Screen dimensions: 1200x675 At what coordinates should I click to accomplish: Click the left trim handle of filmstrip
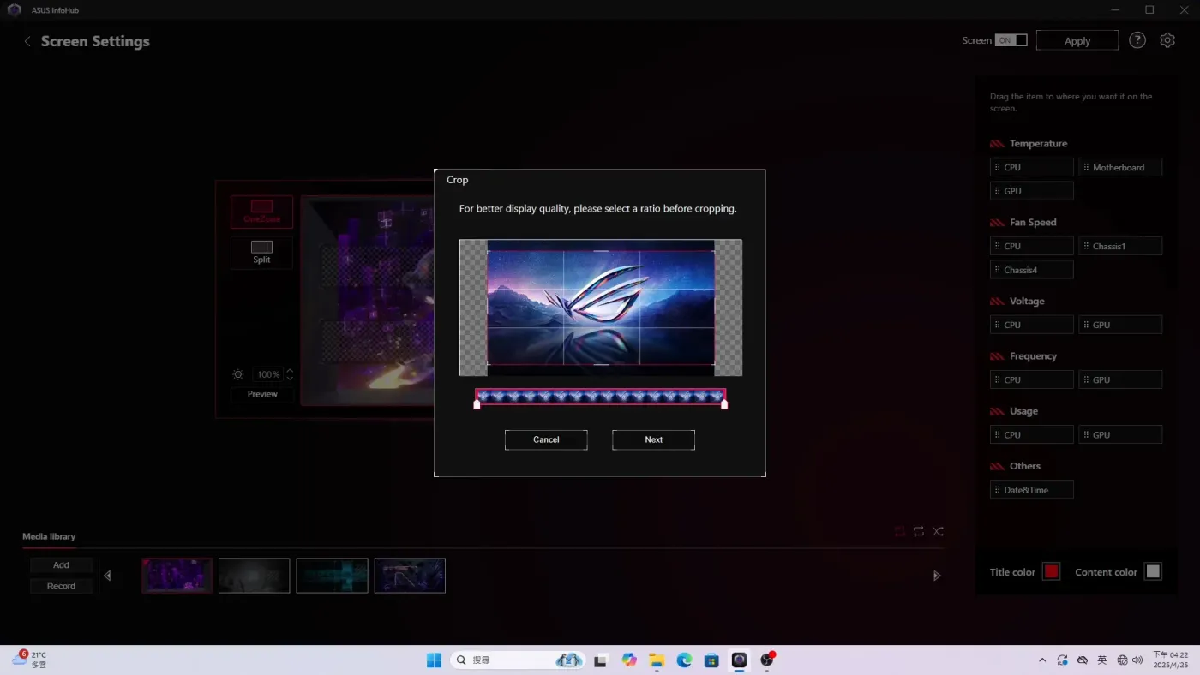click(x=477, y=404)
